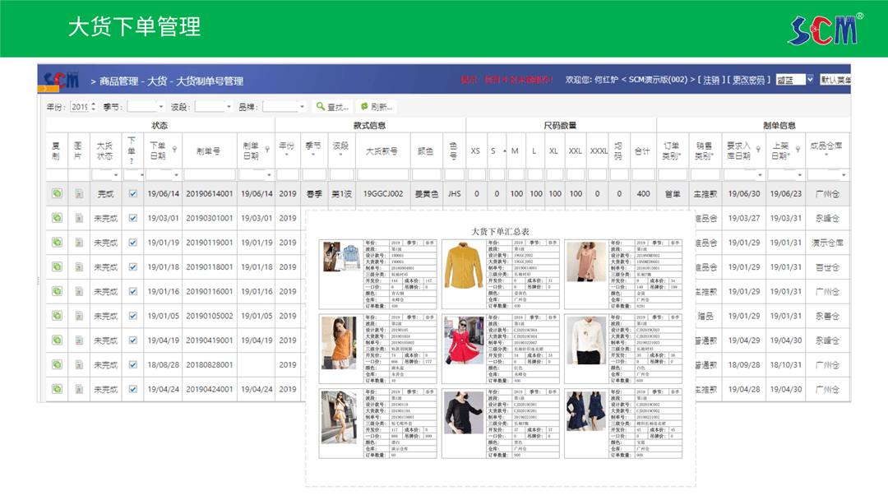This screenshot has height=500, width=888.
Task: Click the 刷新 refresh button
Action: click(x=377, y=106)
